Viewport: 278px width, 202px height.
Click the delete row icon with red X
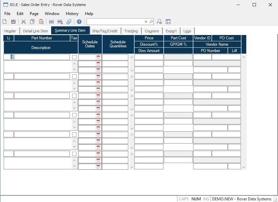click(x=60, y=22)
